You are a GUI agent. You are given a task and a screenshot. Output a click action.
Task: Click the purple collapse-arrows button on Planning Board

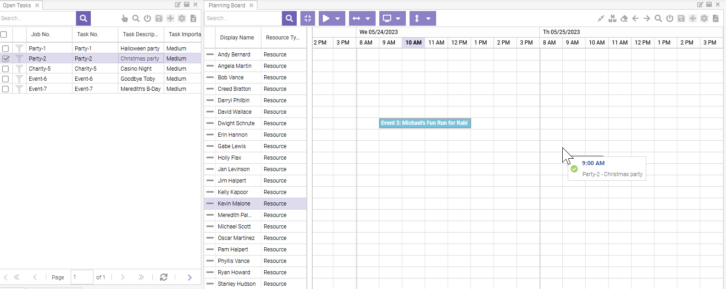pyautogui.click(x=308, y=18)
